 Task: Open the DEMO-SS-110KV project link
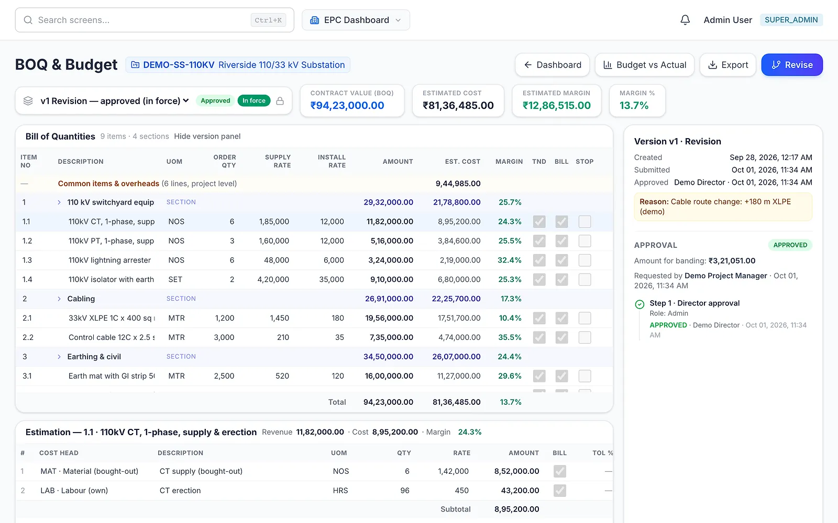pyautogui.click(x=238, y=65)
